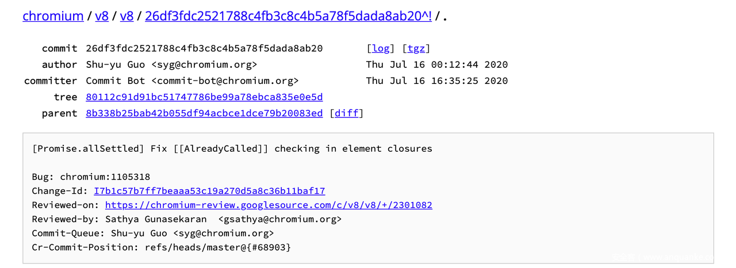The width and height of the screenshot is (736, 268).
Task: Open the Change-Id I7b1c57b7 link
Action: pyautogui.click(x=209, y=191)
